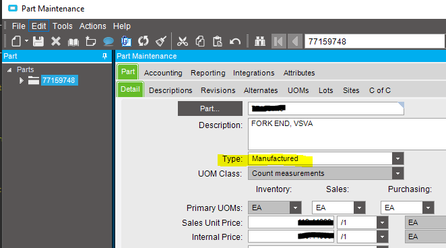Open the Lots sub-tab
The image size is (446, 248).
click(325, 90)
